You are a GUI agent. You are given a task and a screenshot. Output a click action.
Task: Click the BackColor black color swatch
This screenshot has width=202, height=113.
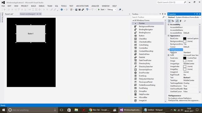tap(185, 38)
